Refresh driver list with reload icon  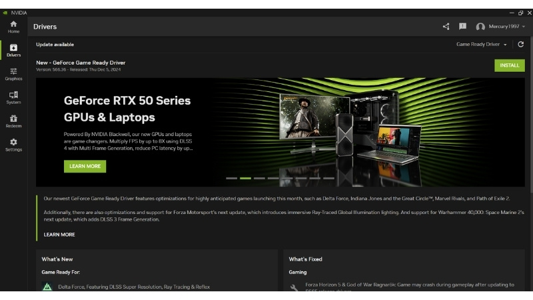click(x=520, y=44)
